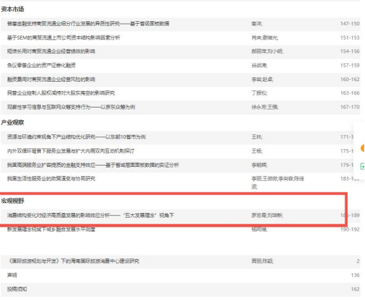Open the article on pages 147-150
Viewport: 365px width, 300px height.
pos(88,24)
